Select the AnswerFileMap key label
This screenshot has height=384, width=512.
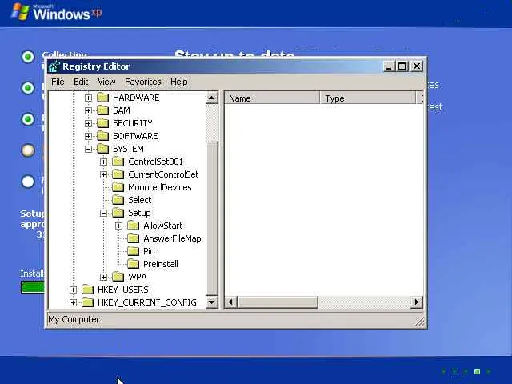pyautogui.click(x=172, y=238)
